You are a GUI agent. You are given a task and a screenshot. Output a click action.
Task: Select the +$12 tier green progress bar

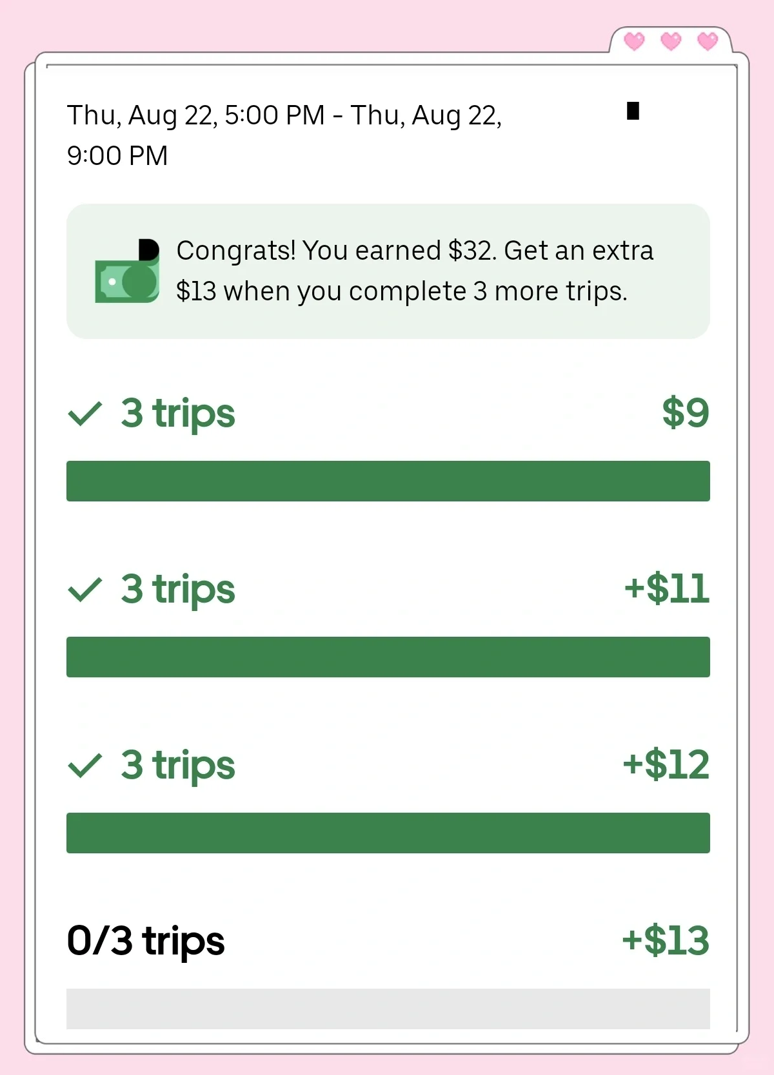[388, 833]
